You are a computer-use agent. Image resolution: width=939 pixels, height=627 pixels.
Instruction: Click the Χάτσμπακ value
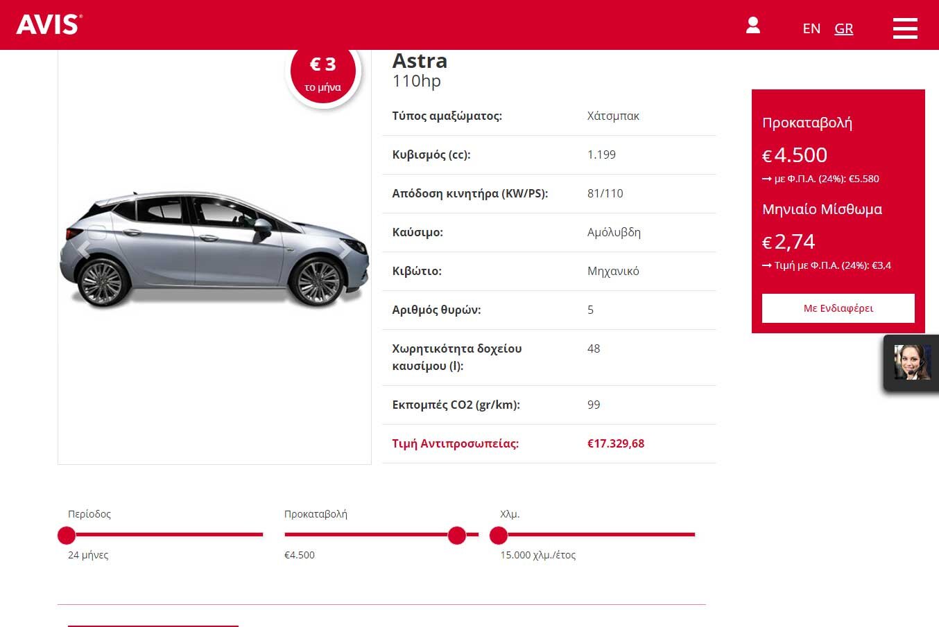click(613, 116)
